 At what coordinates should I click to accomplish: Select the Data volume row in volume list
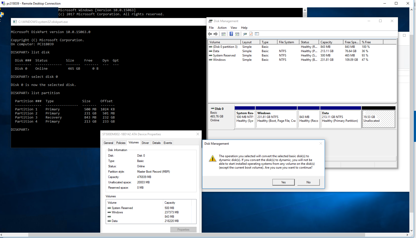click(302, 51)
